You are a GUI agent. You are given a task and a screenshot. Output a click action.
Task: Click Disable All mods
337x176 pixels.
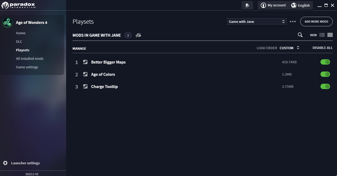tap(322, 48)
